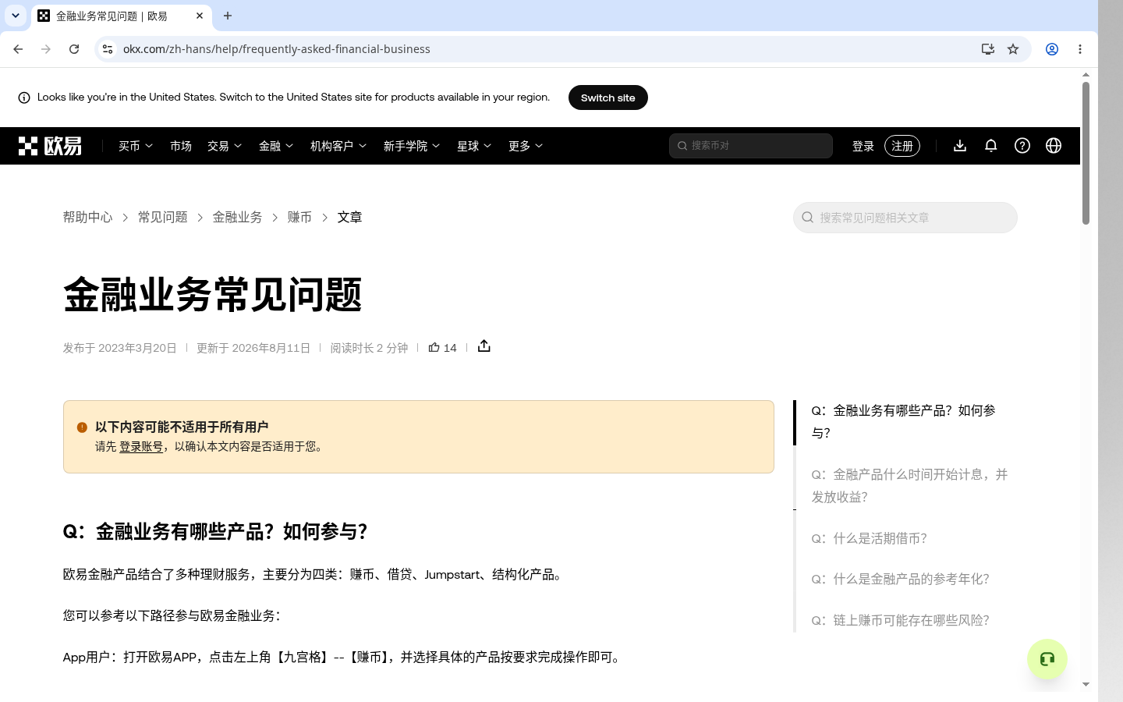Go to 常见问题 breadcrumb
This screenshot has height=702, width=1123.
coord(163,218)
